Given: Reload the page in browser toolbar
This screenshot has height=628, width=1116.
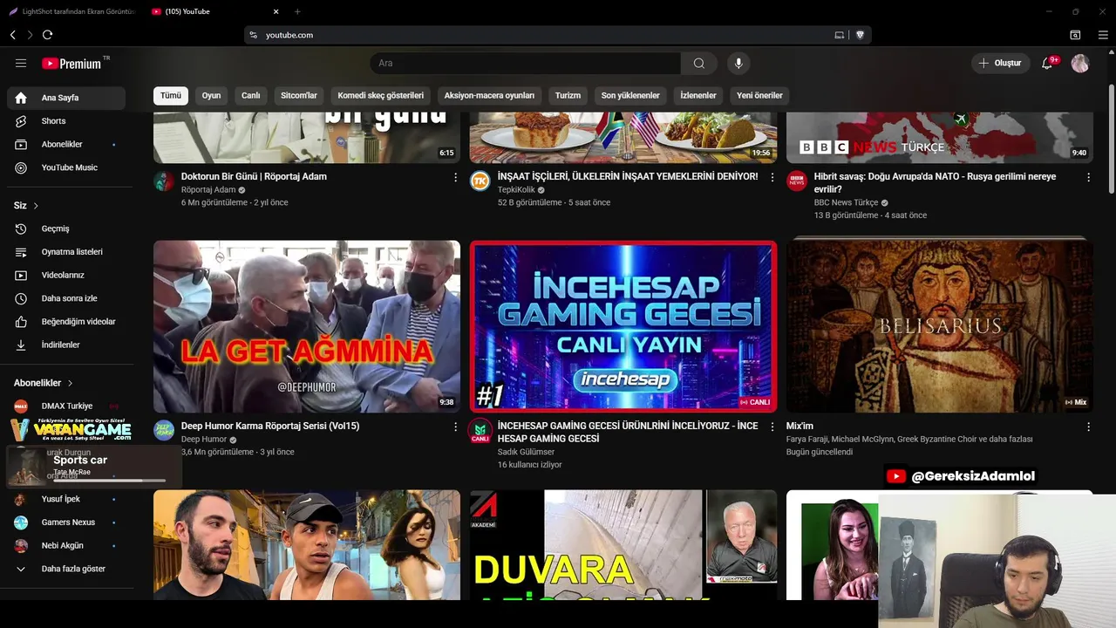Looking at the screenshot, I should (x=47, y=35).
